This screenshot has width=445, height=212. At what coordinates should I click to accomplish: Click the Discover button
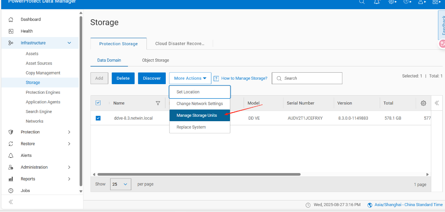[x=152, y=78]
